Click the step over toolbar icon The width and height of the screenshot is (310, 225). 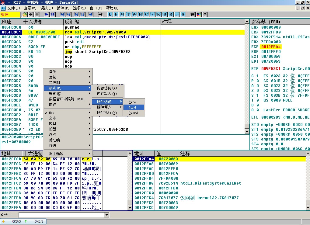(69, 14)
